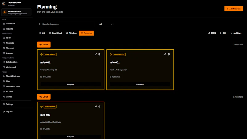Switch to the Timeline view
This screenshot has height=139, width=247.
tap(71, 33)
